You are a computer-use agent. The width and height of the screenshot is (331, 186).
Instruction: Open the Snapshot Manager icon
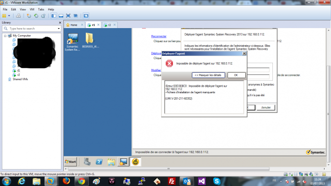click(43, 16)
